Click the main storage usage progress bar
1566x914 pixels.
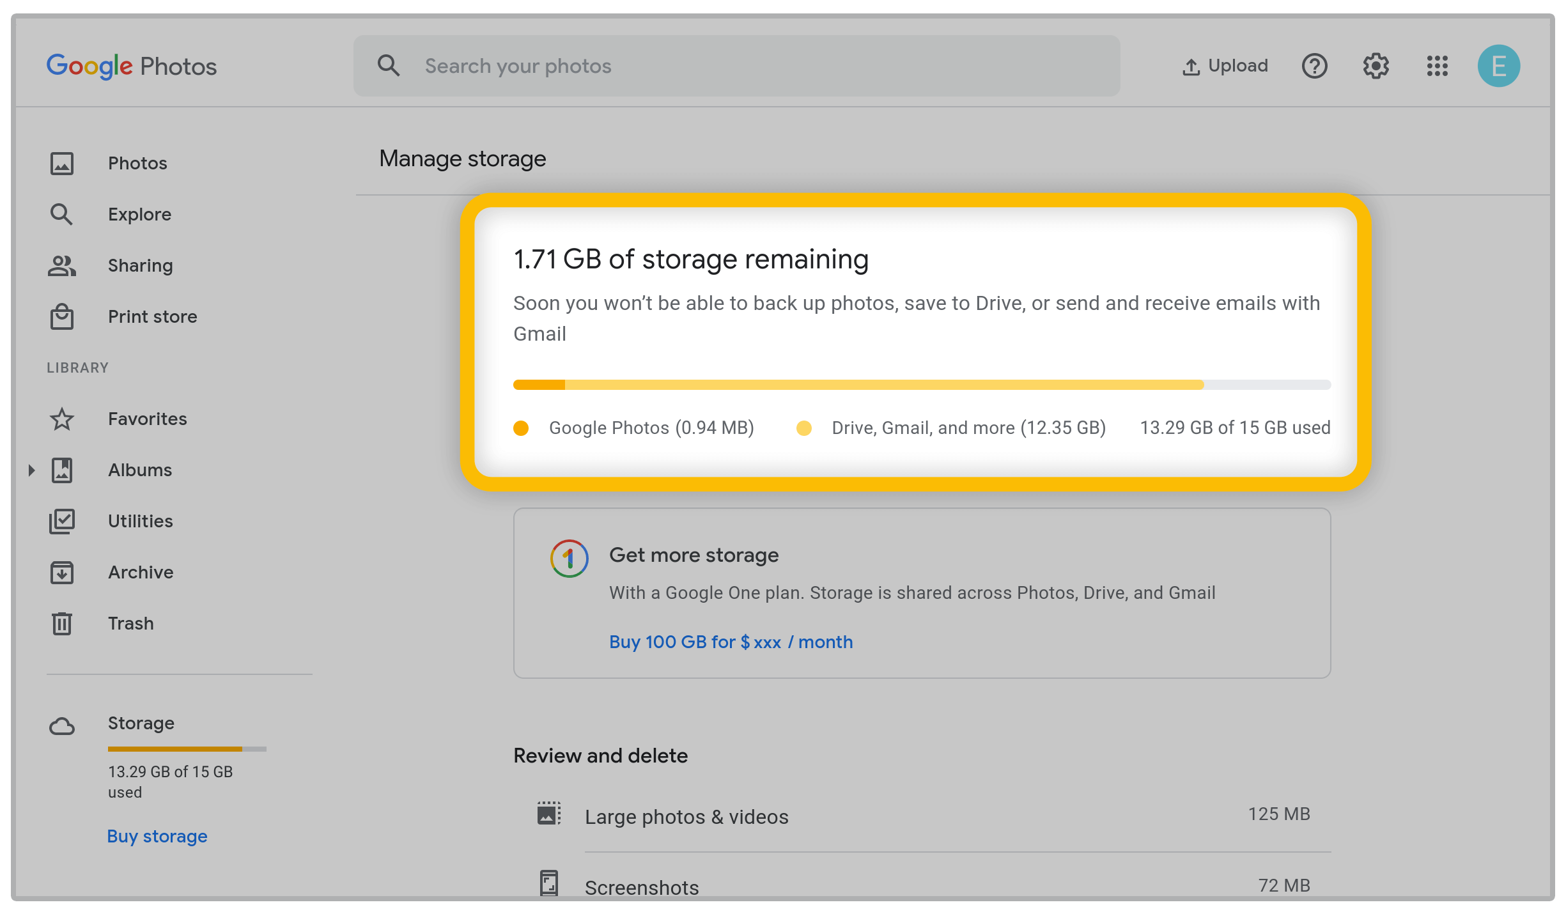point(922,385)
